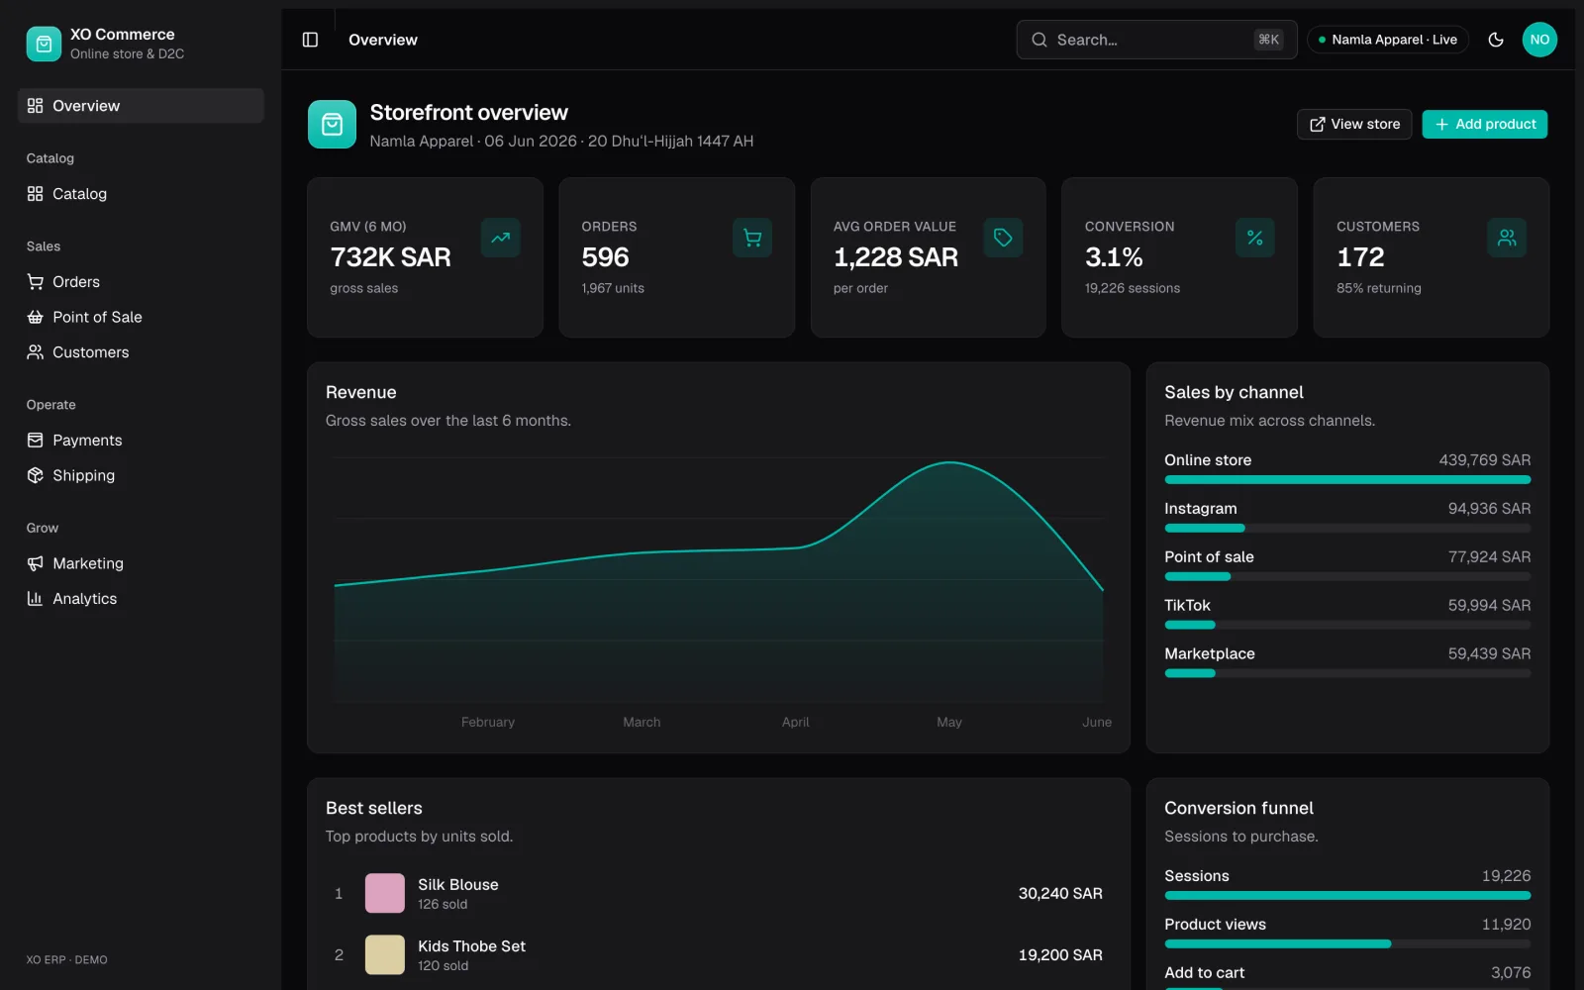Image resolution: width=1584 pixels, height=990 pixels.
Task: Focus the Search field
Action: [1156, 40]
